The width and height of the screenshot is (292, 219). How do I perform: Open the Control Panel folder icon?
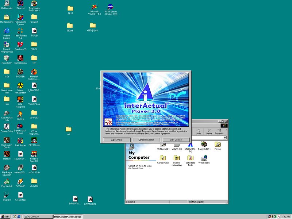pyautogui.click(x=163, y=158)
